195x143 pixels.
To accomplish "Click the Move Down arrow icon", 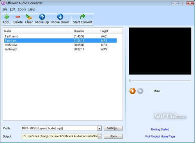I will [x=60, y=17].
